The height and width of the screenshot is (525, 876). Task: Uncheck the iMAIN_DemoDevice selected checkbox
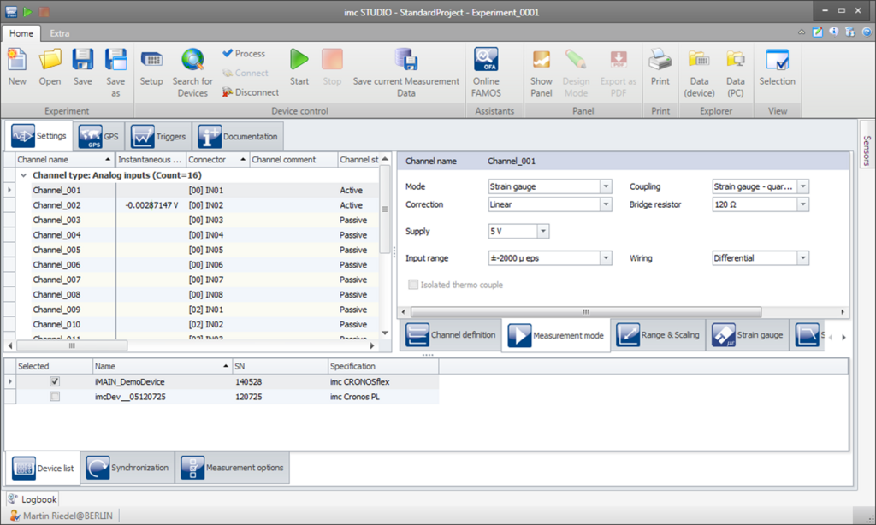55,382
